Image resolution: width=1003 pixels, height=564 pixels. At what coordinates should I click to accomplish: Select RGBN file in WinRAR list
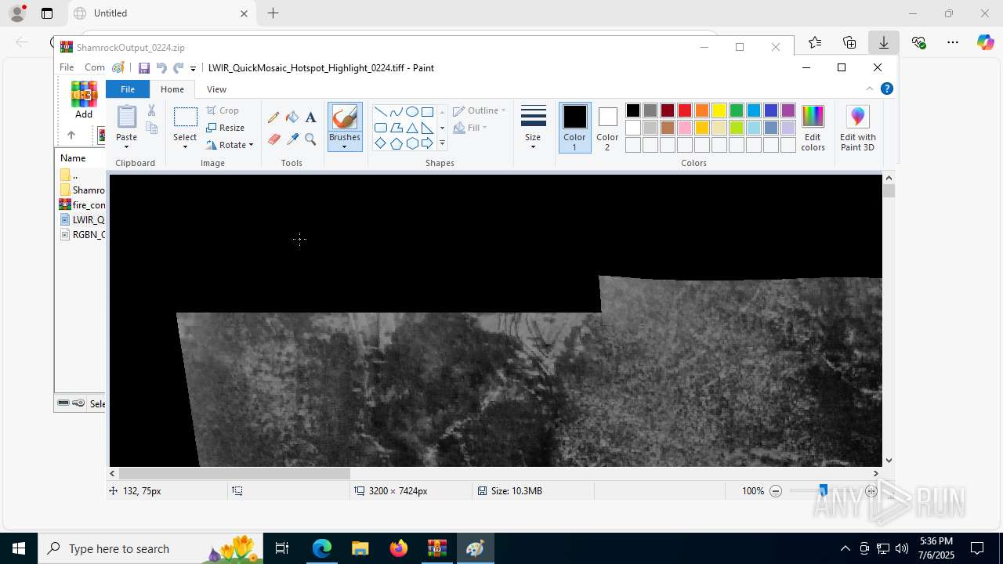(x=82, y=235)
